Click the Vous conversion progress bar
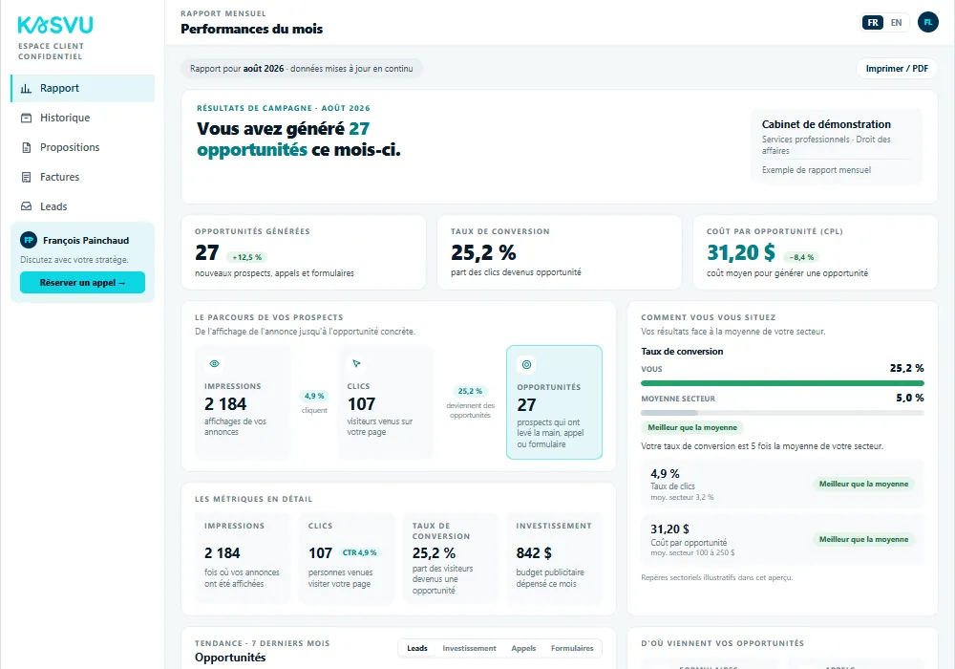Image resolution: width=955 pixels, height=669 pixels. point(782,383)
